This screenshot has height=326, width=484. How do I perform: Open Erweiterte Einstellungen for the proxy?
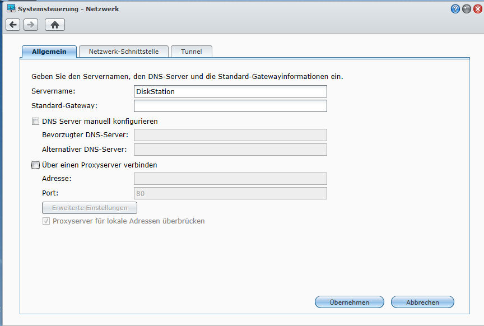point(90,208)
